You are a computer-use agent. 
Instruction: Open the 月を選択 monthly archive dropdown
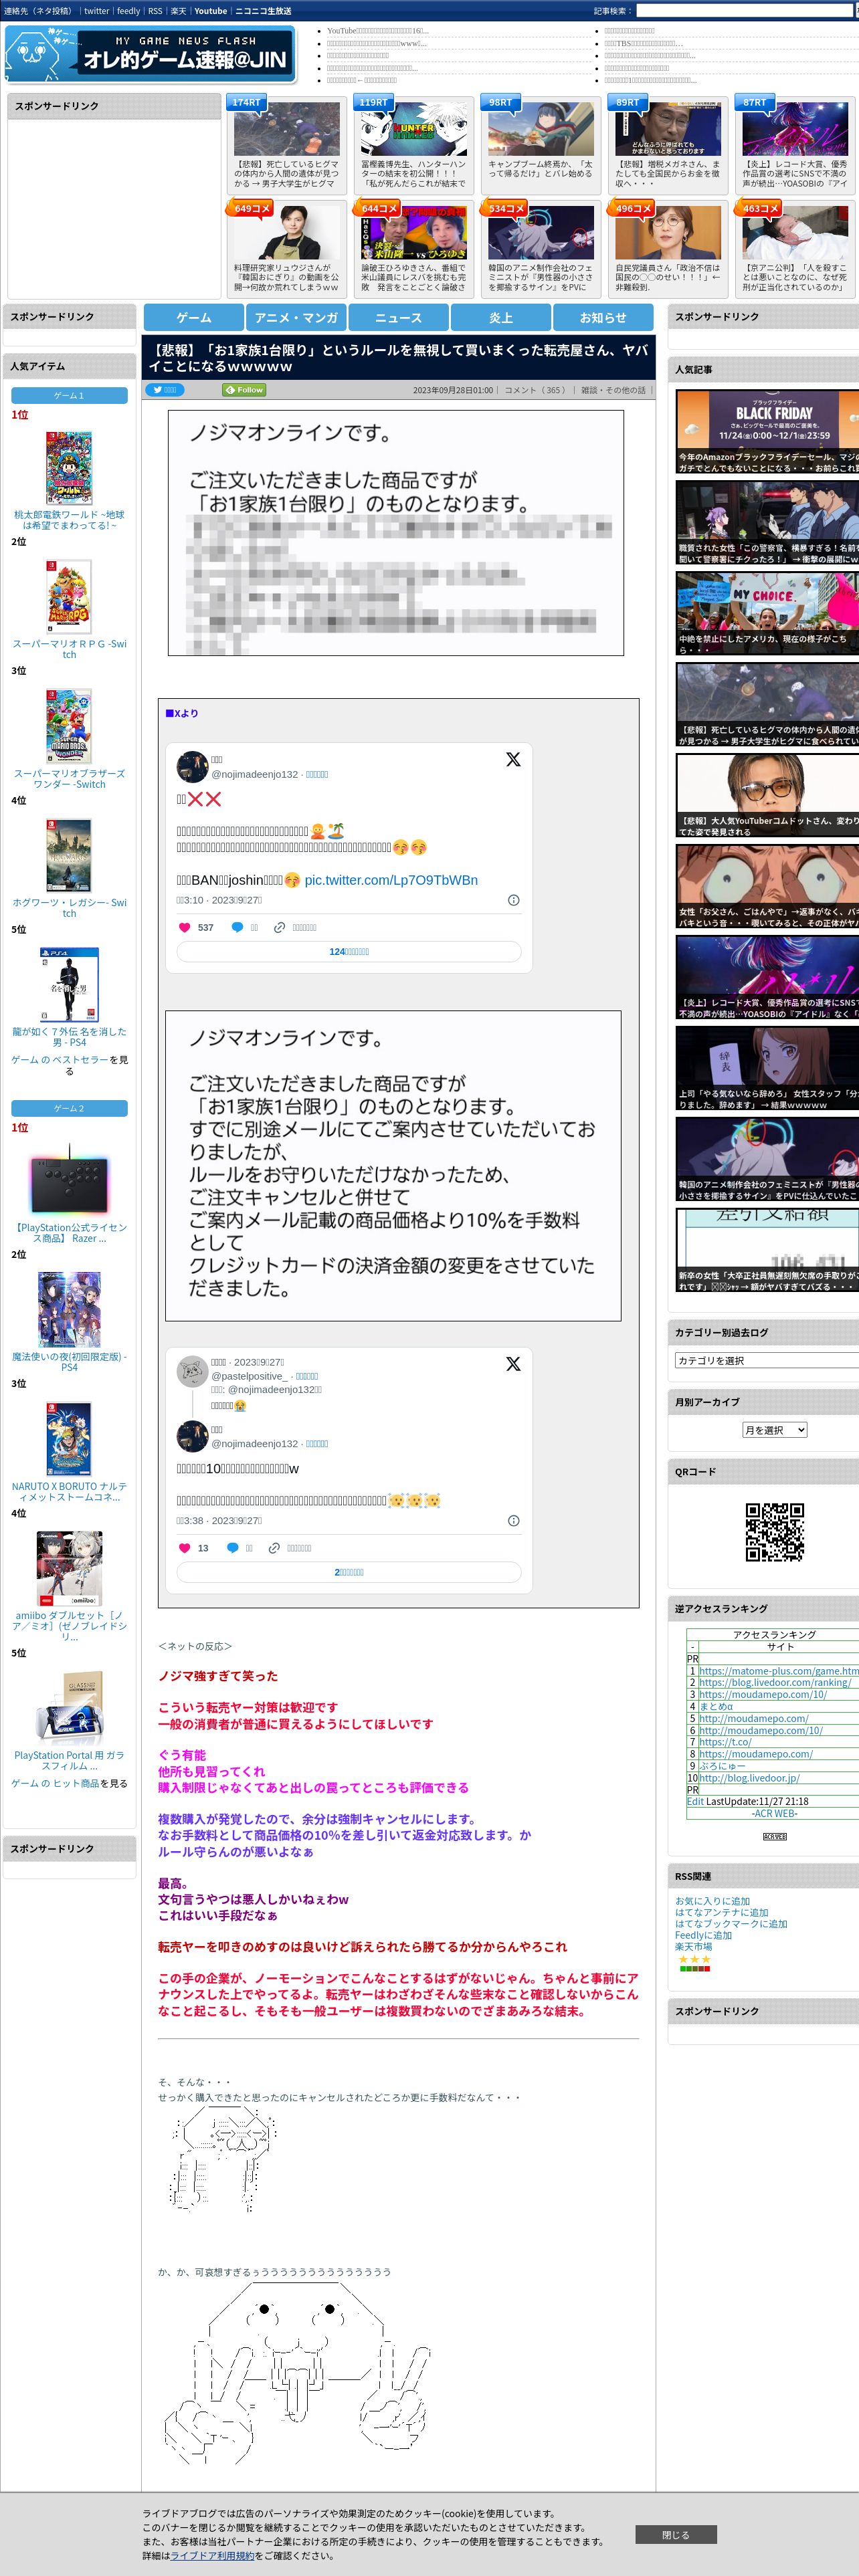[x=774, y=1430]
